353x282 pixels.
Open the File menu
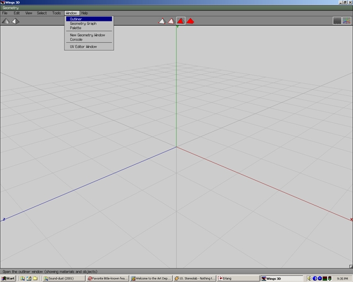click(5, 13)
